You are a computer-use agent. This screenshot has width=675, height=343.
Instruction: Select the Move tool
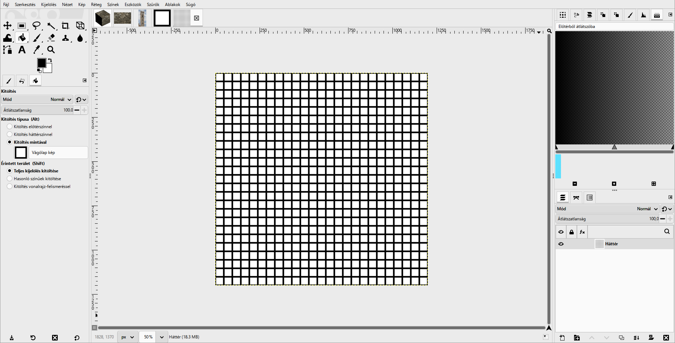point(7,25)
